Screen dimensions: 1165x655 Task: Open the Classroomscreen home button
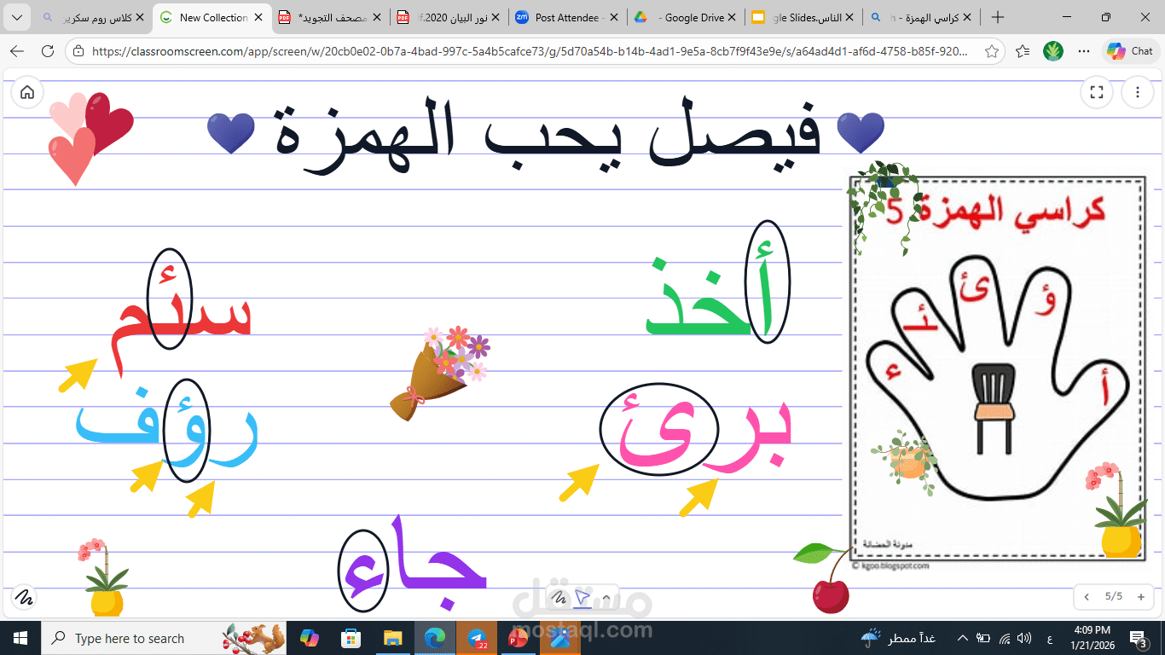click(x=27, y=92)
